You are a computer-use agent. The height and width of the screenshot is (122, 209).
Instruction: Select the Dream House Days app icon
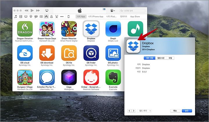click(47, 29)
